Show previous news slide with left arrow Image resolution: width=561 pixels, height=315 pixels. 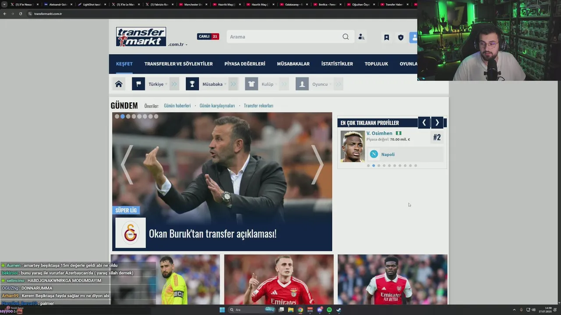coord(126,164)
